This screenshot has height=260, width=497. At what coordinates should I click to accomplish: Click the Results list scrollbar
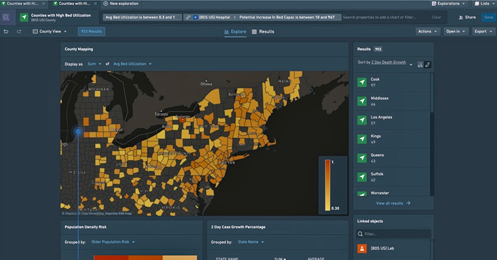coord(432,93)
